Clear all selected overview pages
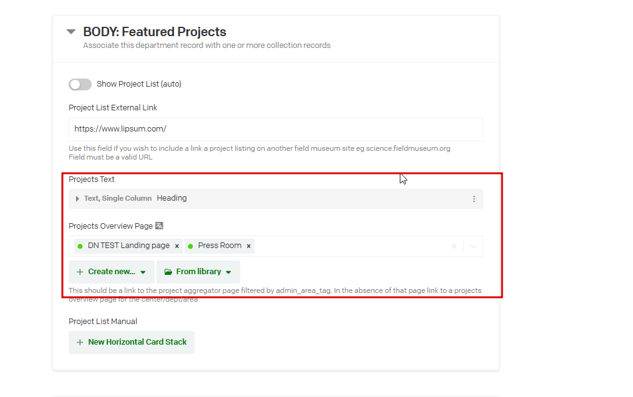Viewport: 633px width, 397px height. tap(454, 246)
